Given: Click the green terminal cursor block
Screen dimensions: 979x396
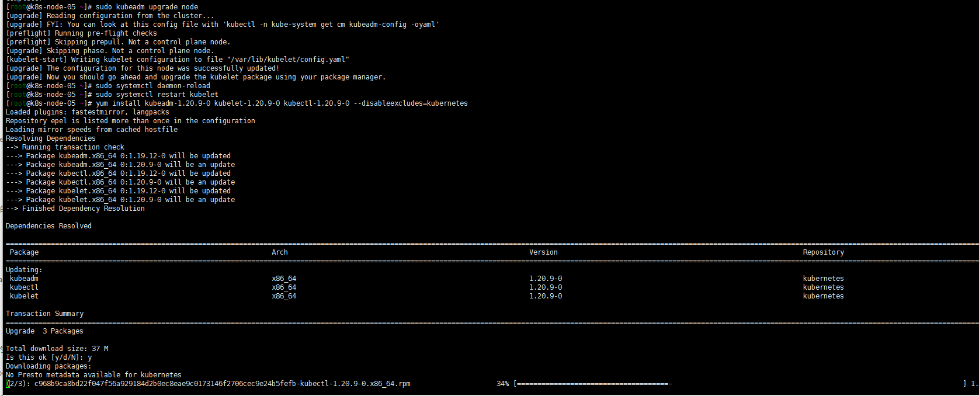Looking at the screenshot, I should click(8, 384).
